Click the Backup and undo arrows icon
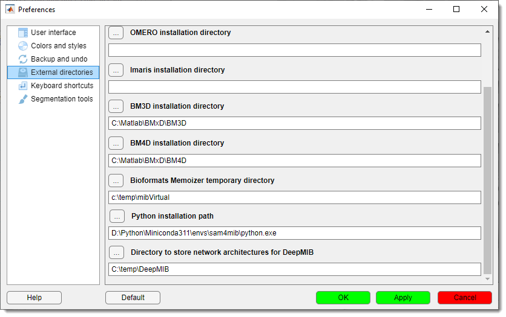506x317 pixels. point(23,59)
